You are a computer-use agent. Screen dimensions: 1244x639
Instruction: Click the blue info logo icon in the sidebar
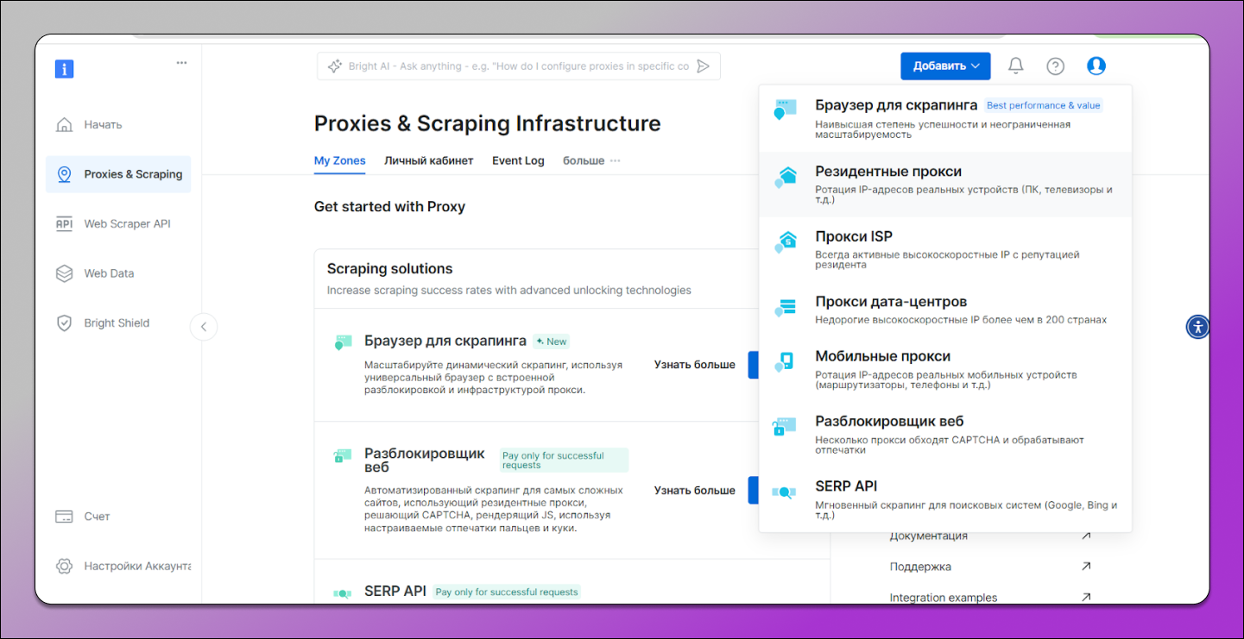(64, 69)
